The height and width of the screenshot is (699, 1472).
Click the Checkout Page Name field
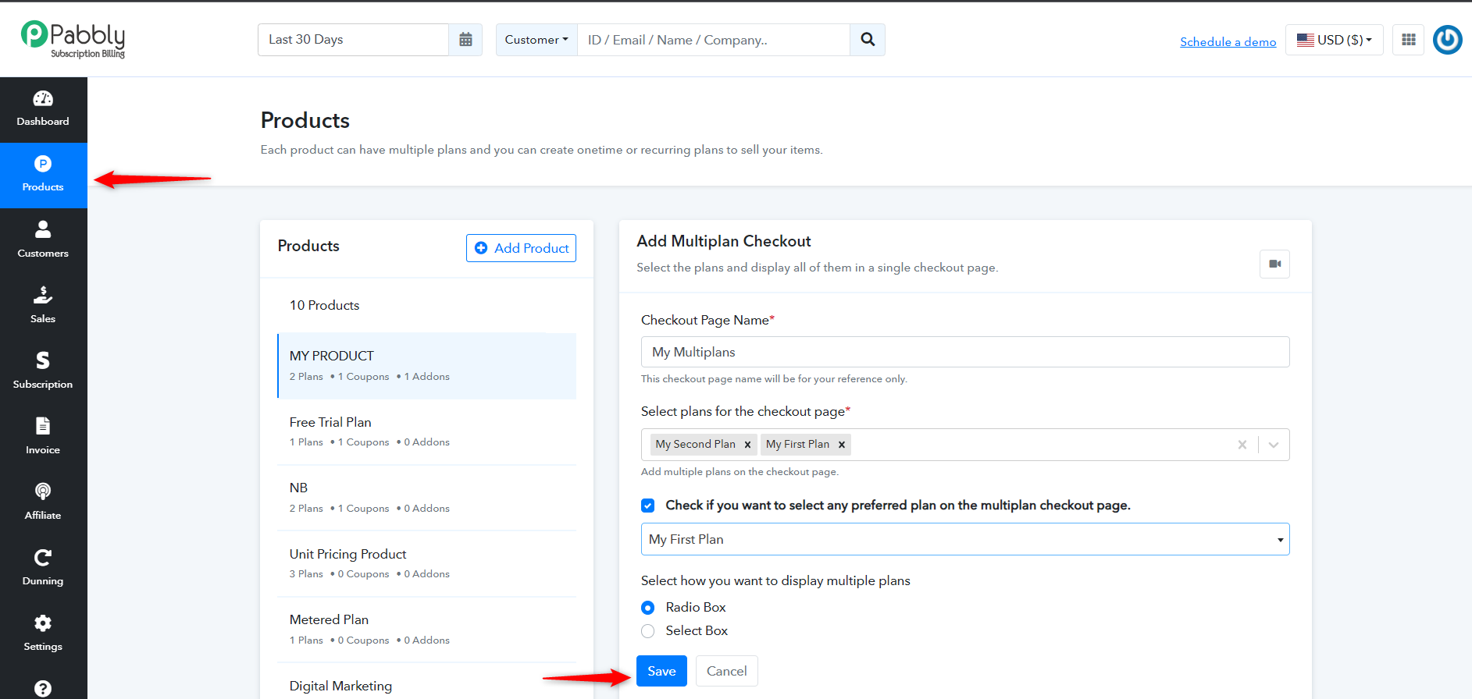pyautogui.click(x=965, y=352)
